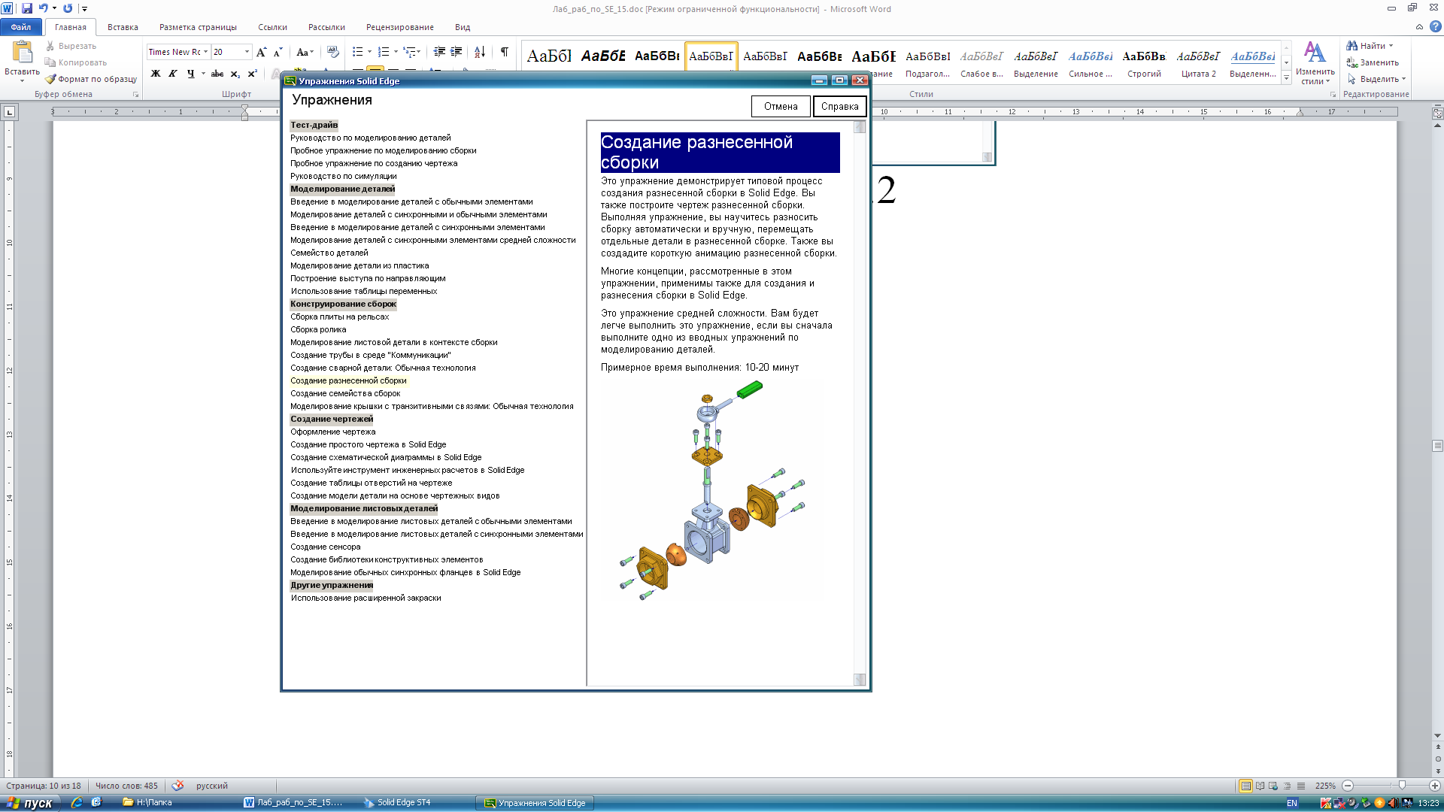Click scroll-down arrow in description pane
Screen dimensions: 1444x812
coord(860,680)
